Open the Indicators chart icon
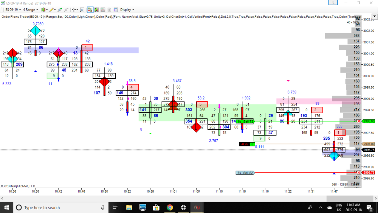Screen dimensions: 378x213 pyautogui.click(x=104, y=9)
